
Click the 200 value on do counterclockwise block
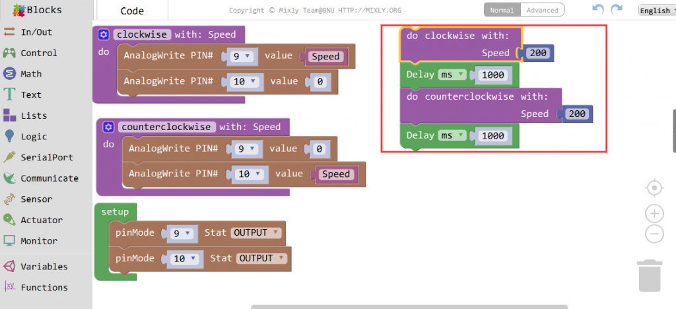(x=577, y=114)
